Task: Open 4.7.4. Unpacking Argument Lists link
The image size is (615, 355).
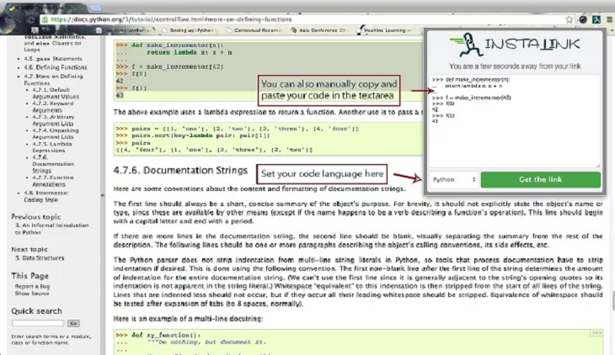Action: pos(56,134)
